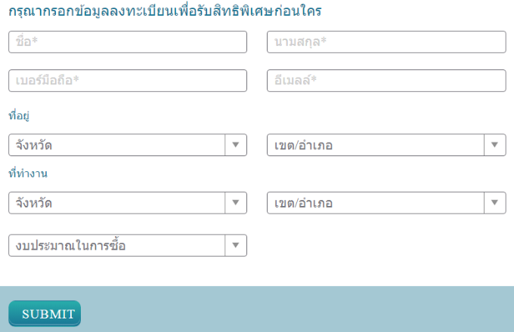This screenshot has height=332, width=514.
Task: Focus the นามสกุล (surname) text field
Action: point(386,42)
